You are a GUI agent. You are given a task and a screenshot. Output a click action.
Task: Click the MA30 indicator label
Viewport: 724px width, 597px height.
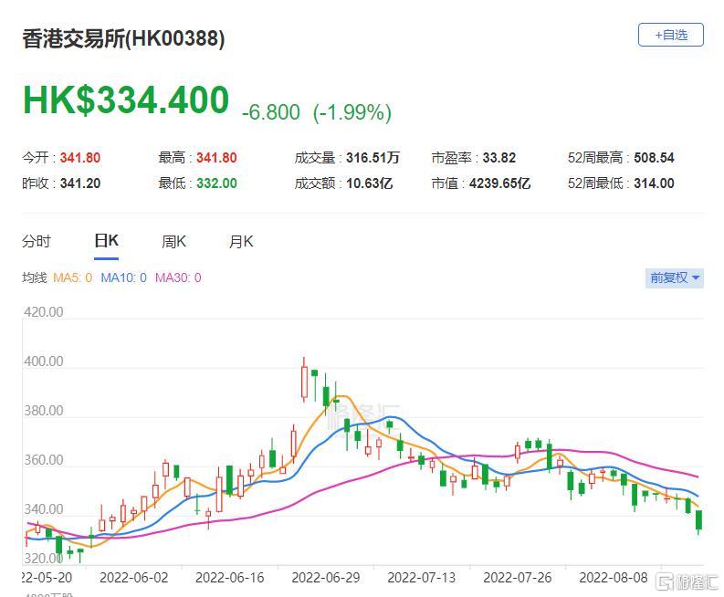(178, 278)
